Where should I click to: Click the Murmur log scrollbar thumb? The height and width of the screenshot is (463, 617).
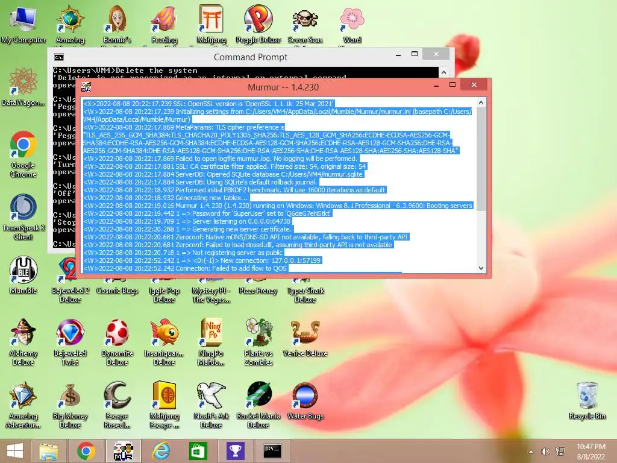click(481, 159)
